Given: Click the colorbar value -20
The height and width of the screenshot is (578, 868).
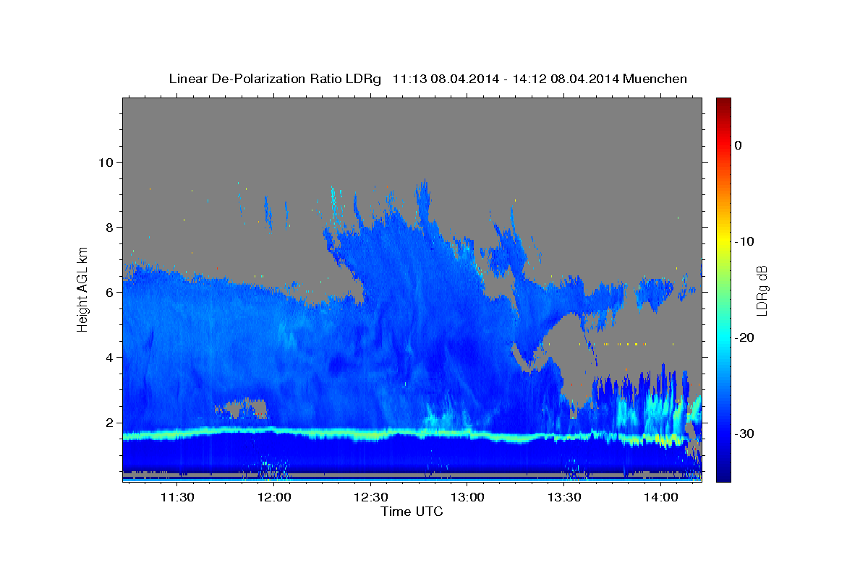Looking at the screenshot, I should click(x=744, y=337).
